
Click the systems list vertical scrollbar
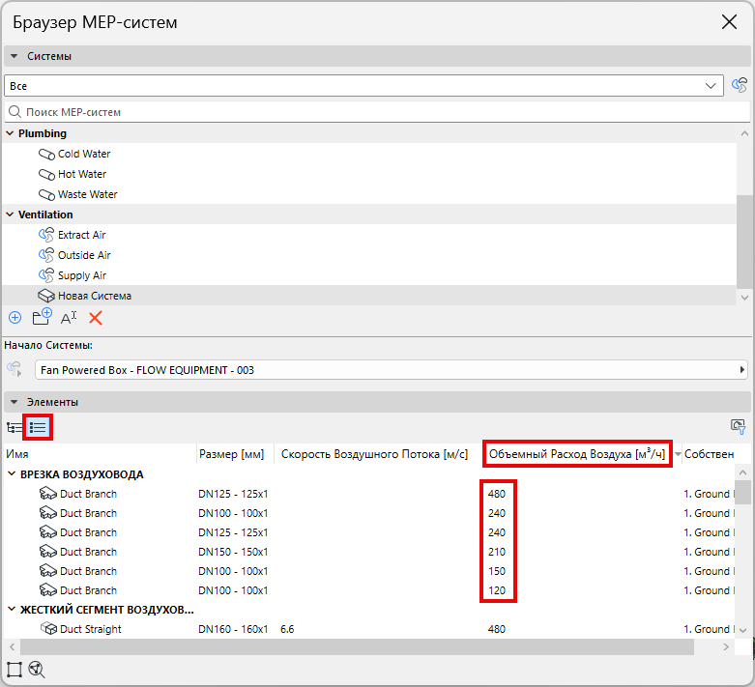point(744,241)
